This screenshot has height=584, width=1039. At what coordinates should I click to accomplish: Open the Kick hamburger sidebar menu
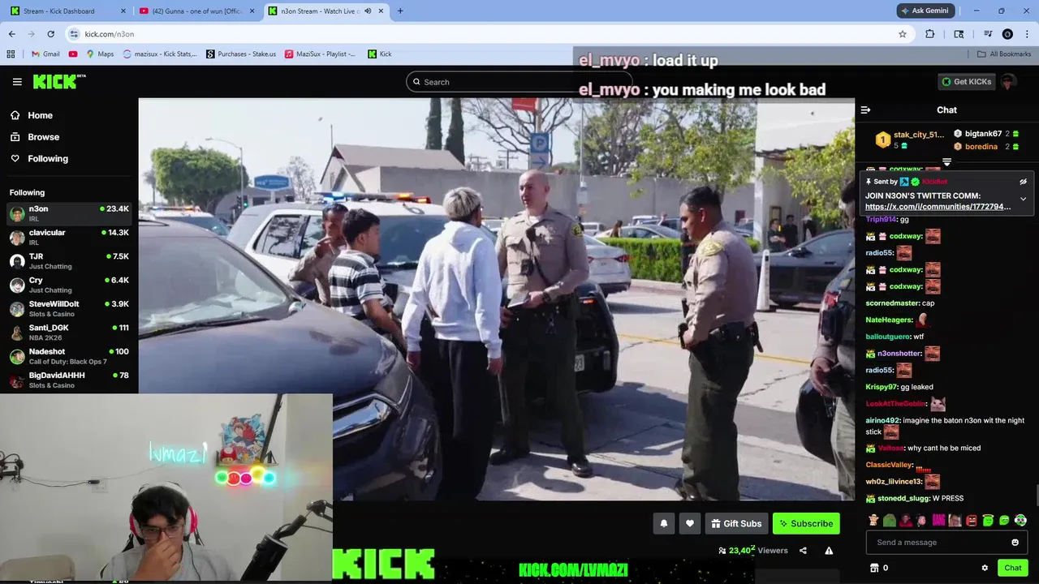(x=17, y=82)
